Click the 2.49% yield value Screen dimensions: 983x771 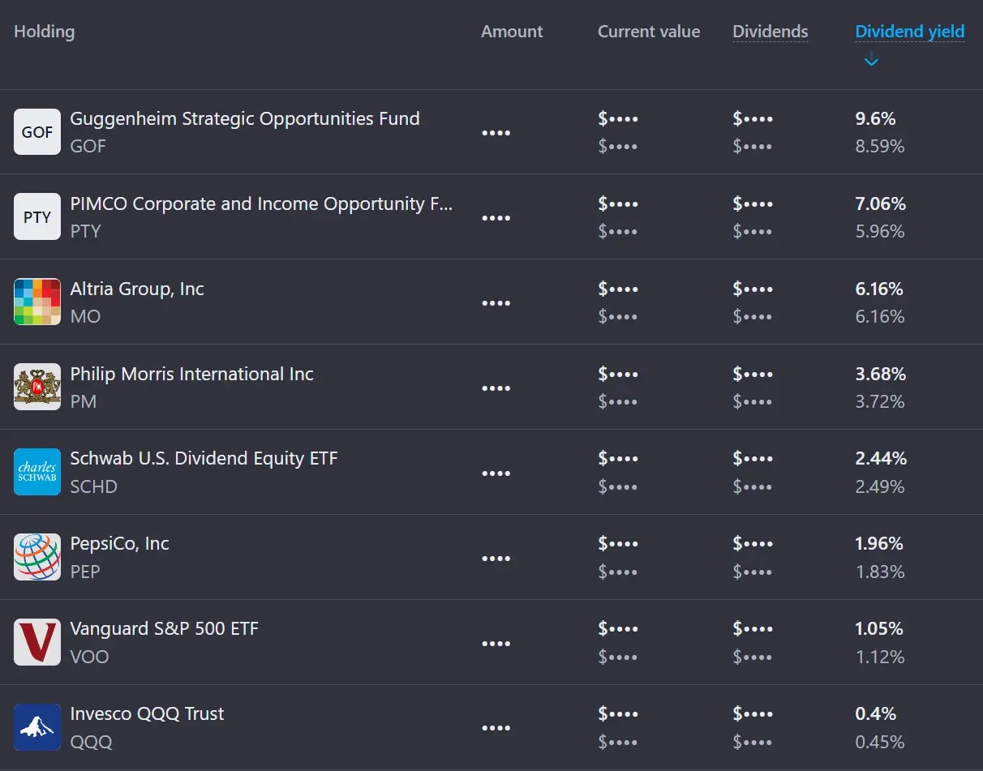880,487
